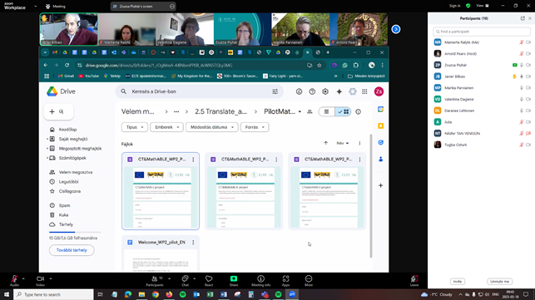Viewport: 535px width, 300px height.
Task: Click the További tárhely button
Action: pyautogui.click(x=72, y=250)
